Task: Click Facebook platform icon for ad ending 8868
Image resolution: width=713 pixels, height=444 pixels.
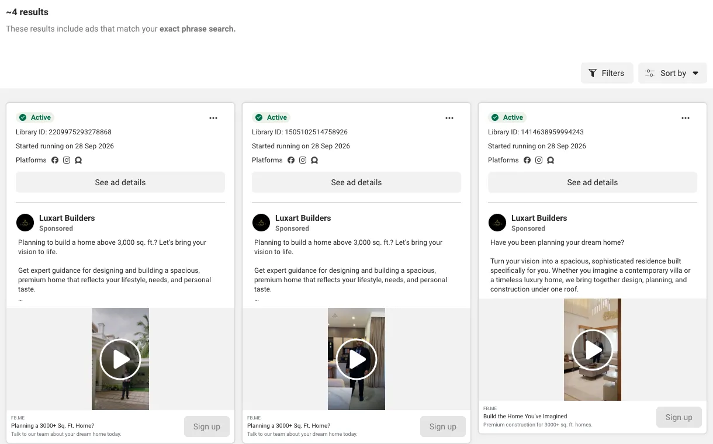Action: [x=55, y=160]
